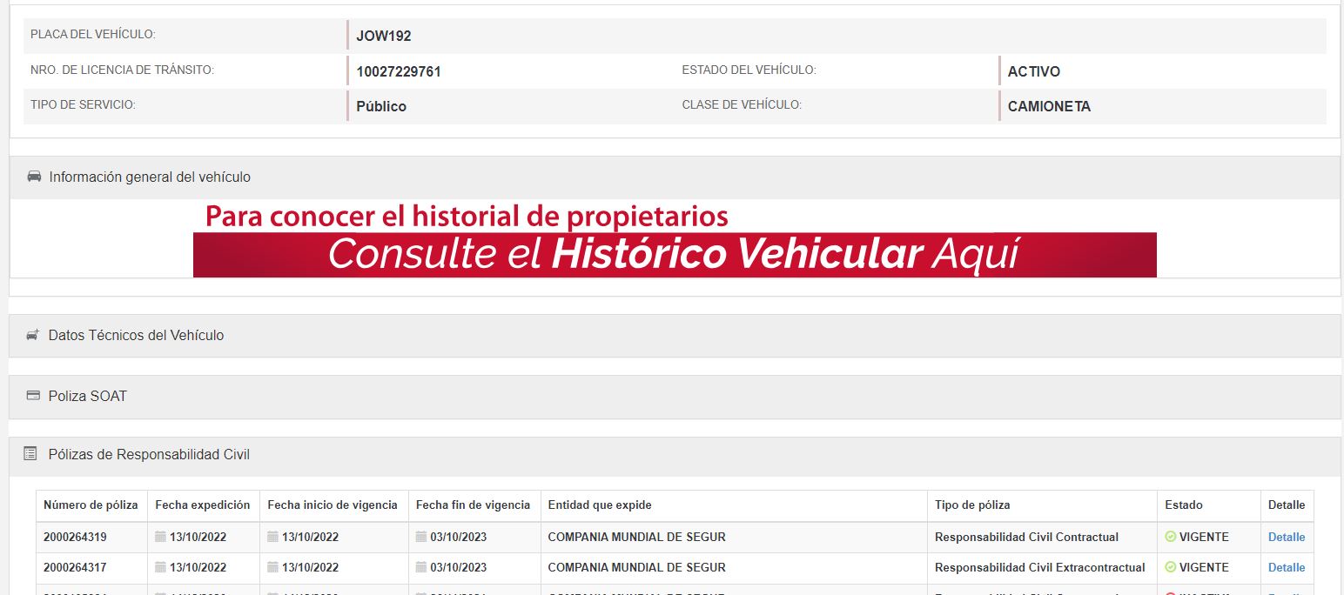This screenshot has height=595, width=1344.
Task: Click green VIGENTE check icon for policy 2000264317
Action: point(1170,567)
